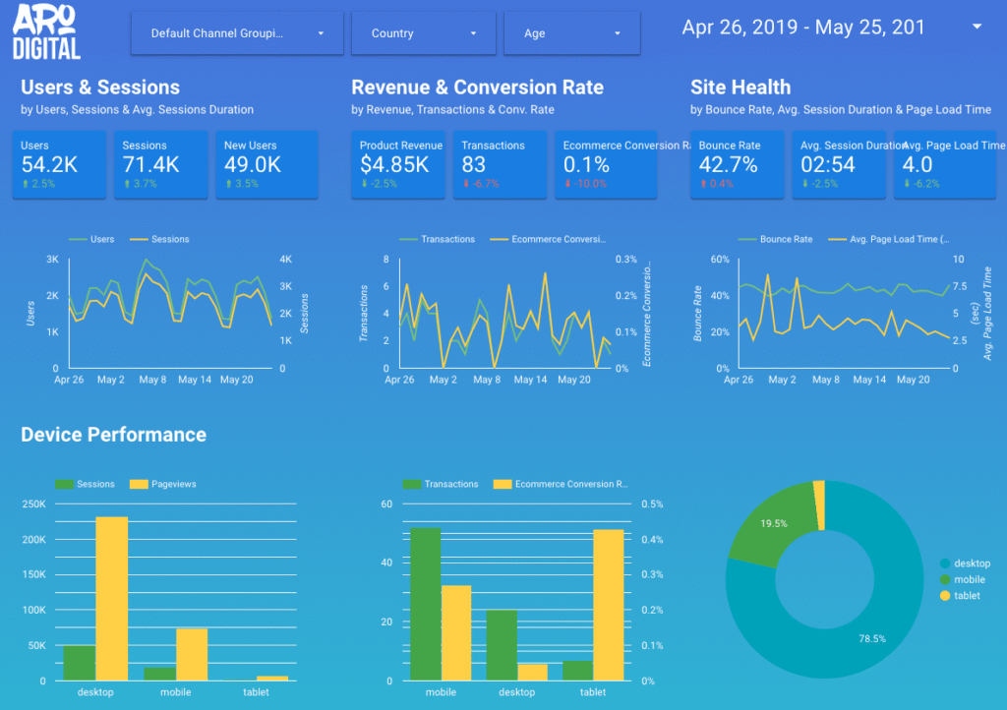Viewport: 1007px width, 710px height.
Task: Click the desktop Sessions green bar
Action: 80,663
